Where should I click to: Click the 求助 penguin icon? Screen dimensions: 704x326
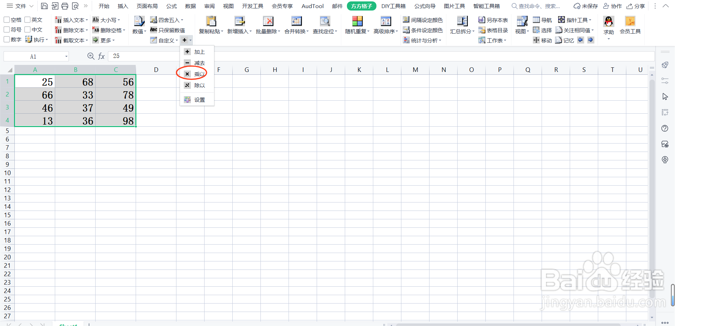(x=609, y=22)
